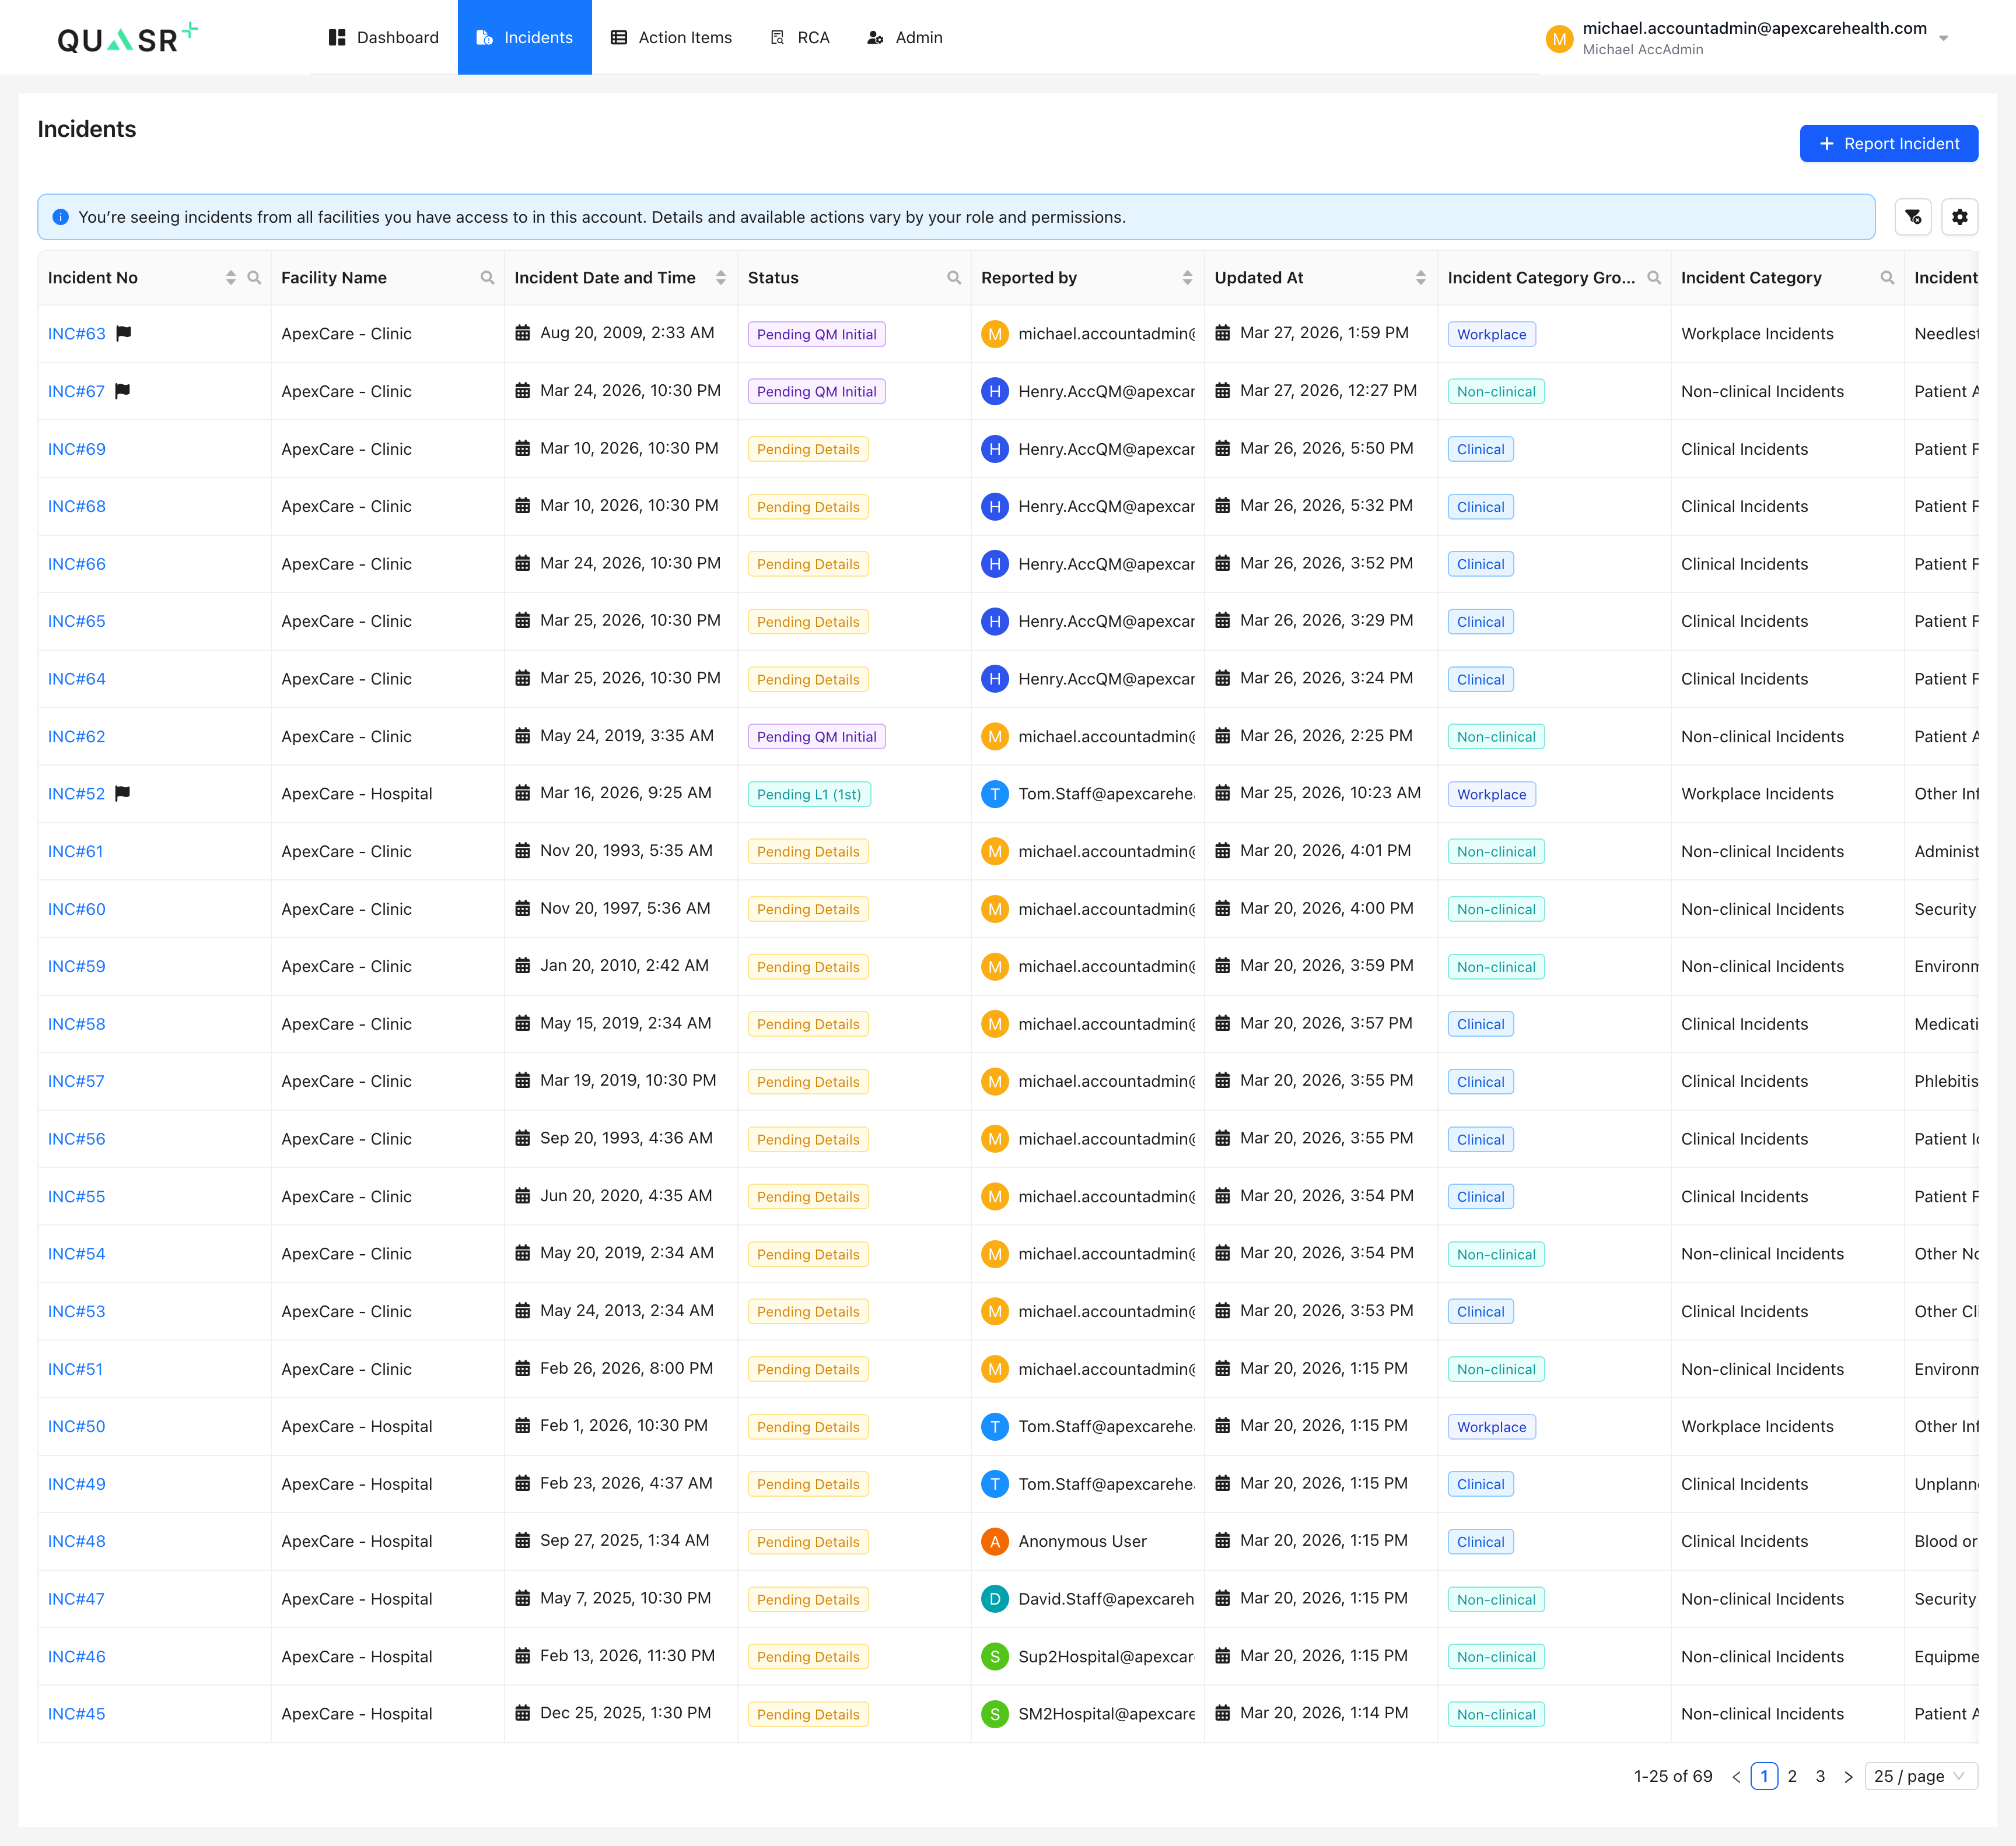Click the Report Incident button
Image resolution: width=2016 pixels, height=1846 pixels.
point(1888,143)
